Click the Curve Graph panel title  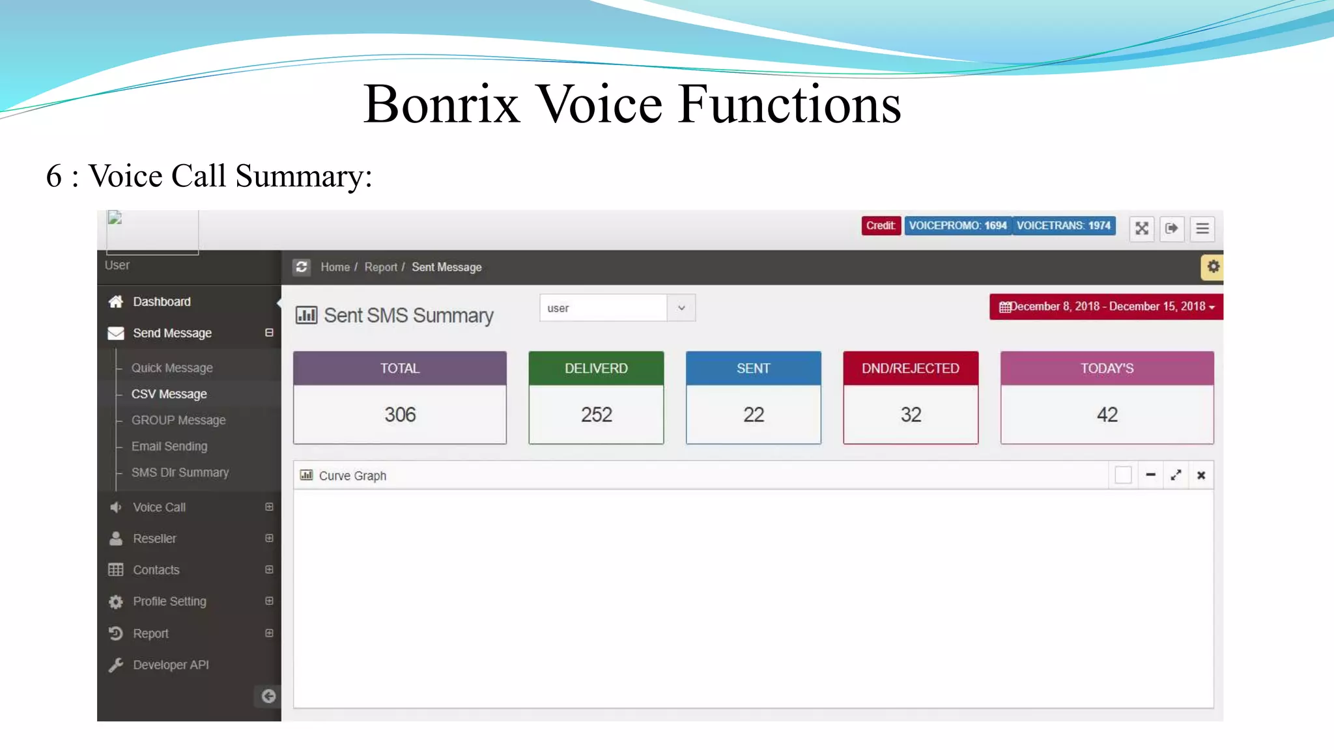(352, 476)
